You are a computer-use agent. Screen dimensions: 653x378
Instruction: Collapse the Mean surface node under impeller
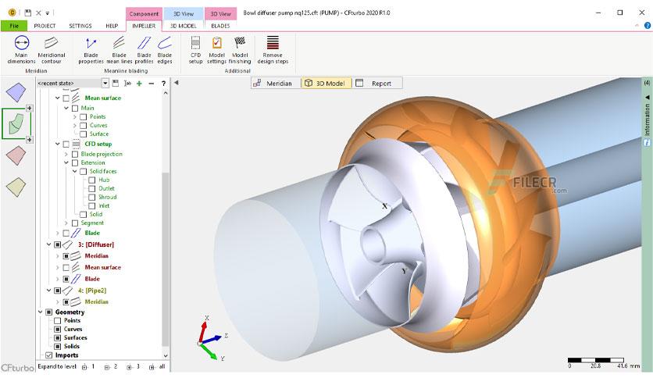point(58,98)
